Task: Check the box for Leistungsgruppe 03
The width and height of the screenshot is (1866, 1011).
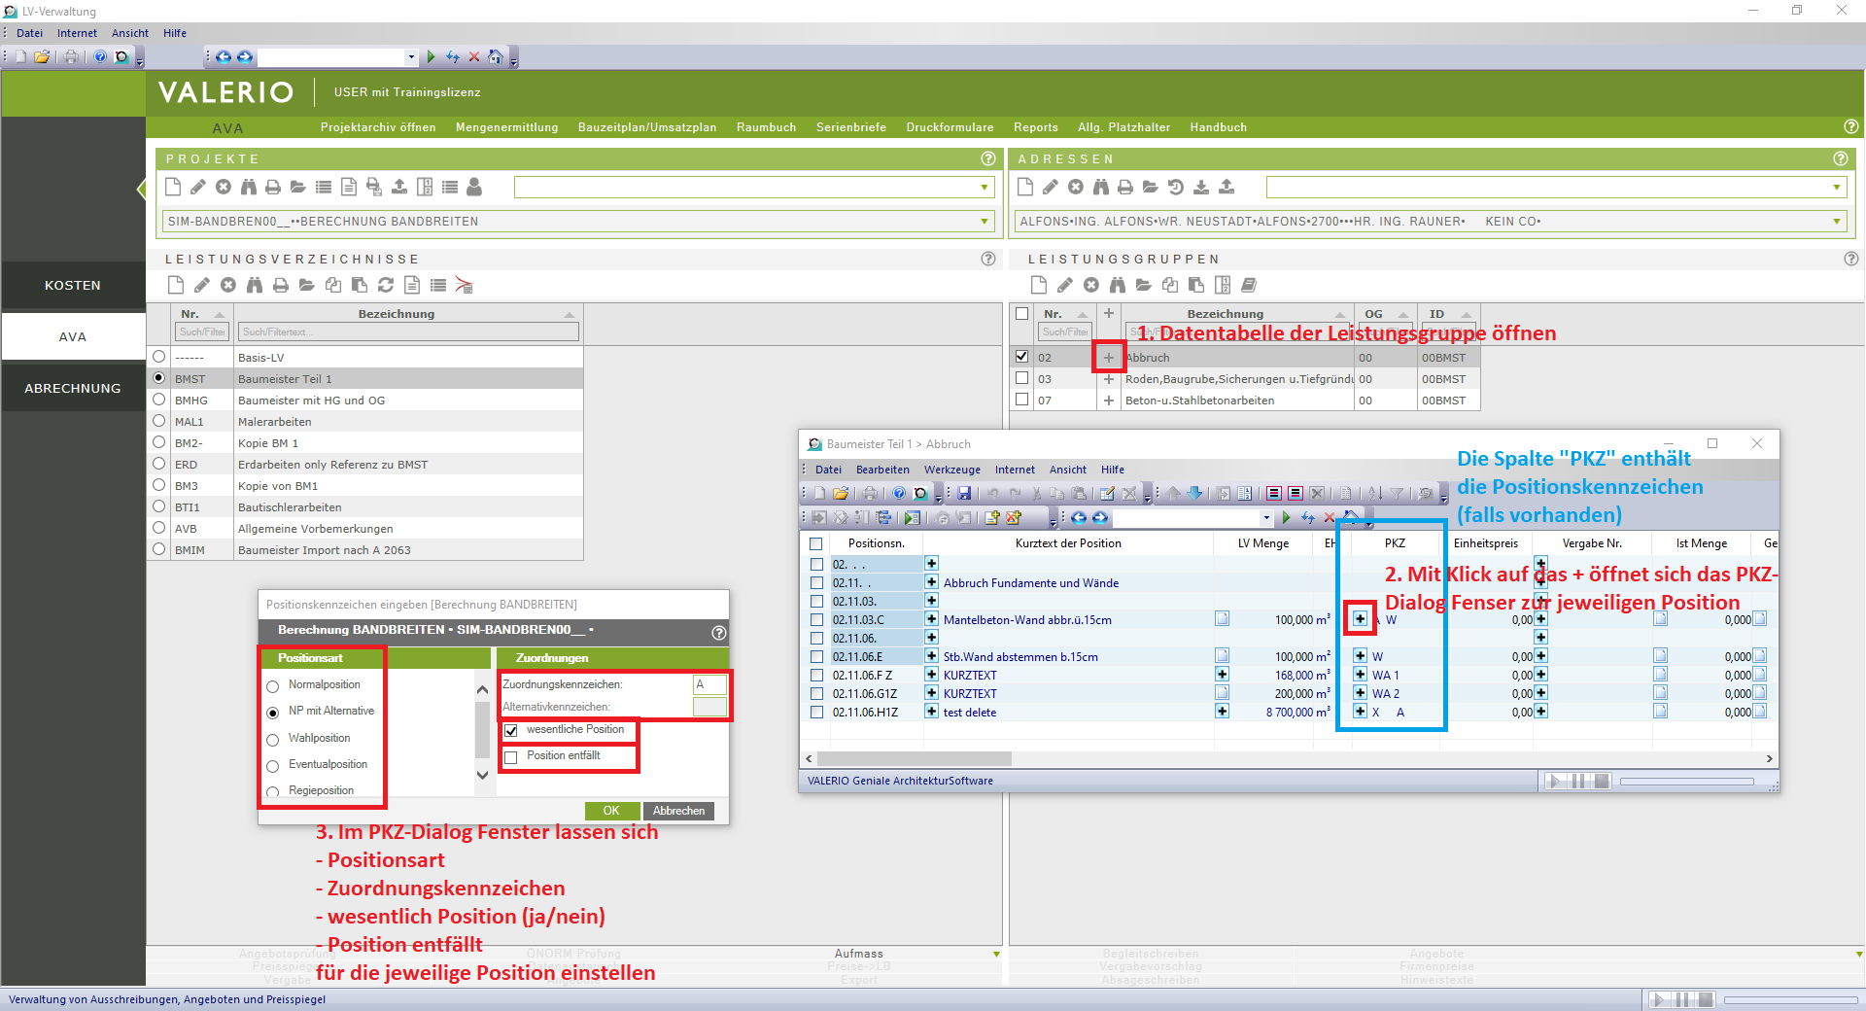Action: [1021, 378]
